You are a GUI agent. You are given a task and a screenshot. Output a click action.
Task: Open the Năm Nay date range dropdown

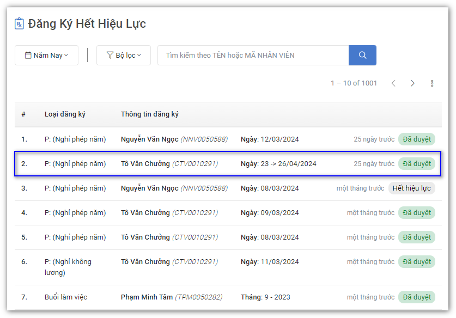(x=46, y=55)
